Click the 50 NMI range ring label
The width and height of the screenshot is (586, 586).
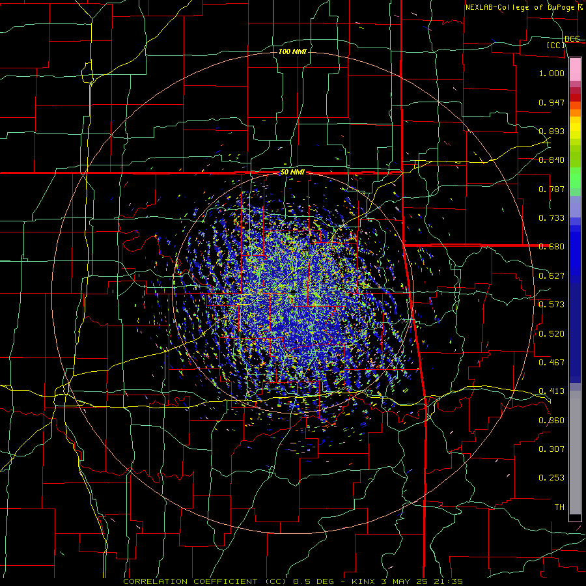pos(292,173)
